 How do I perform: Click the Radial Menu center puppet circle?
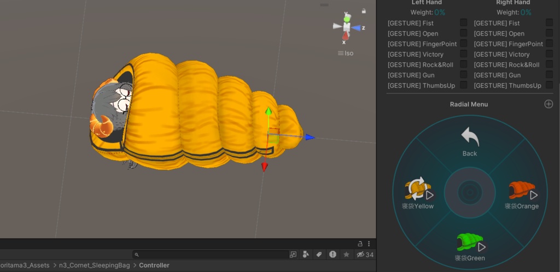point(470,192)
